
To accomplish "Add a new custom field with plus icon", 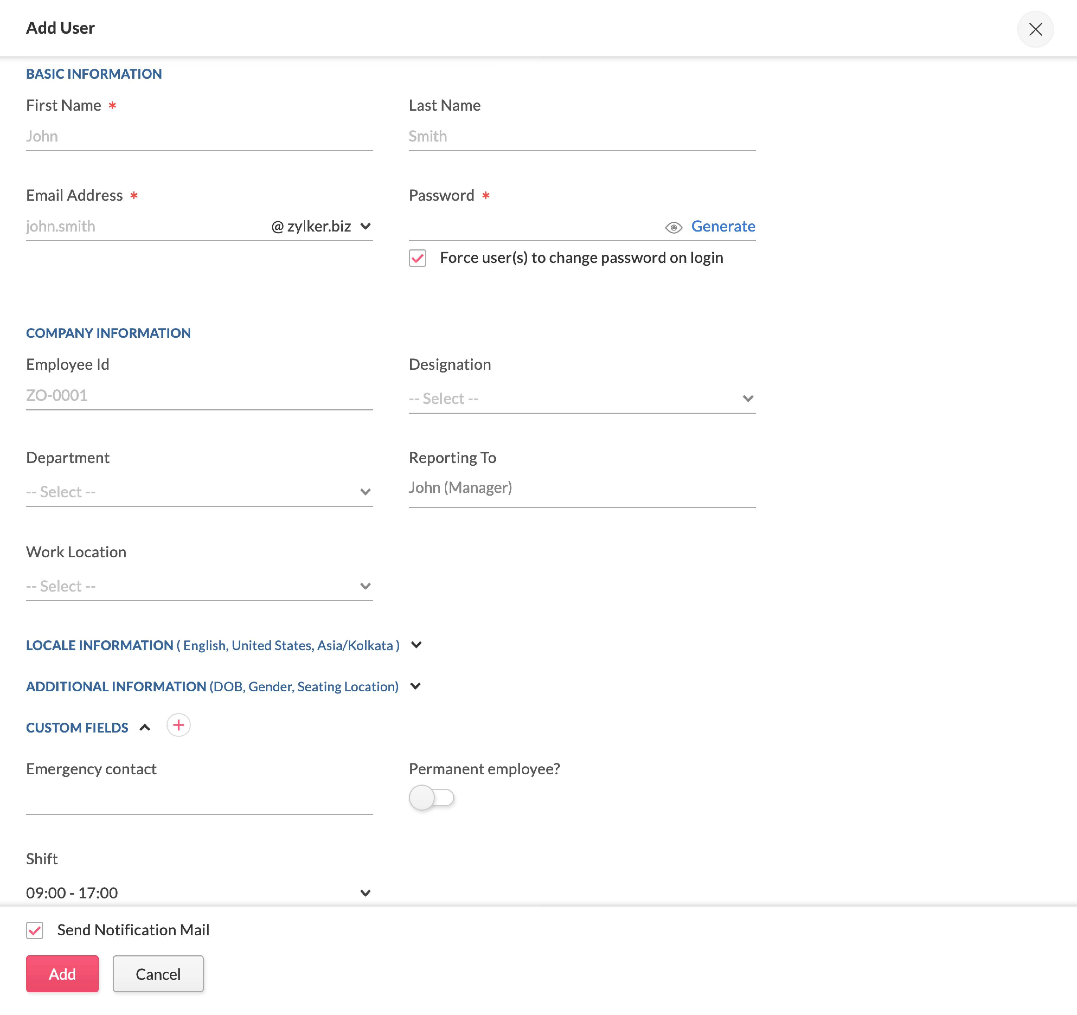I will [178, 725].
